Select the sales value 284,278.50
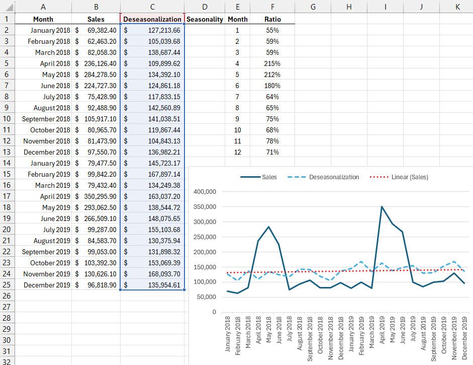 click(x=96, y=75)
